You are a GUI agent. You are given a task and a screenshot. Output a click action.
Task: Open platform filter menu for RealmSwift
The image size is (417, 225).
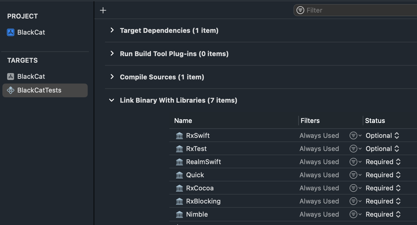tap(356, 162)
